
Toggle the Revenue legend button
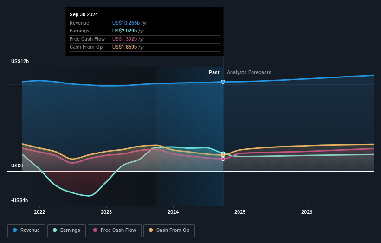pos(26,230)
